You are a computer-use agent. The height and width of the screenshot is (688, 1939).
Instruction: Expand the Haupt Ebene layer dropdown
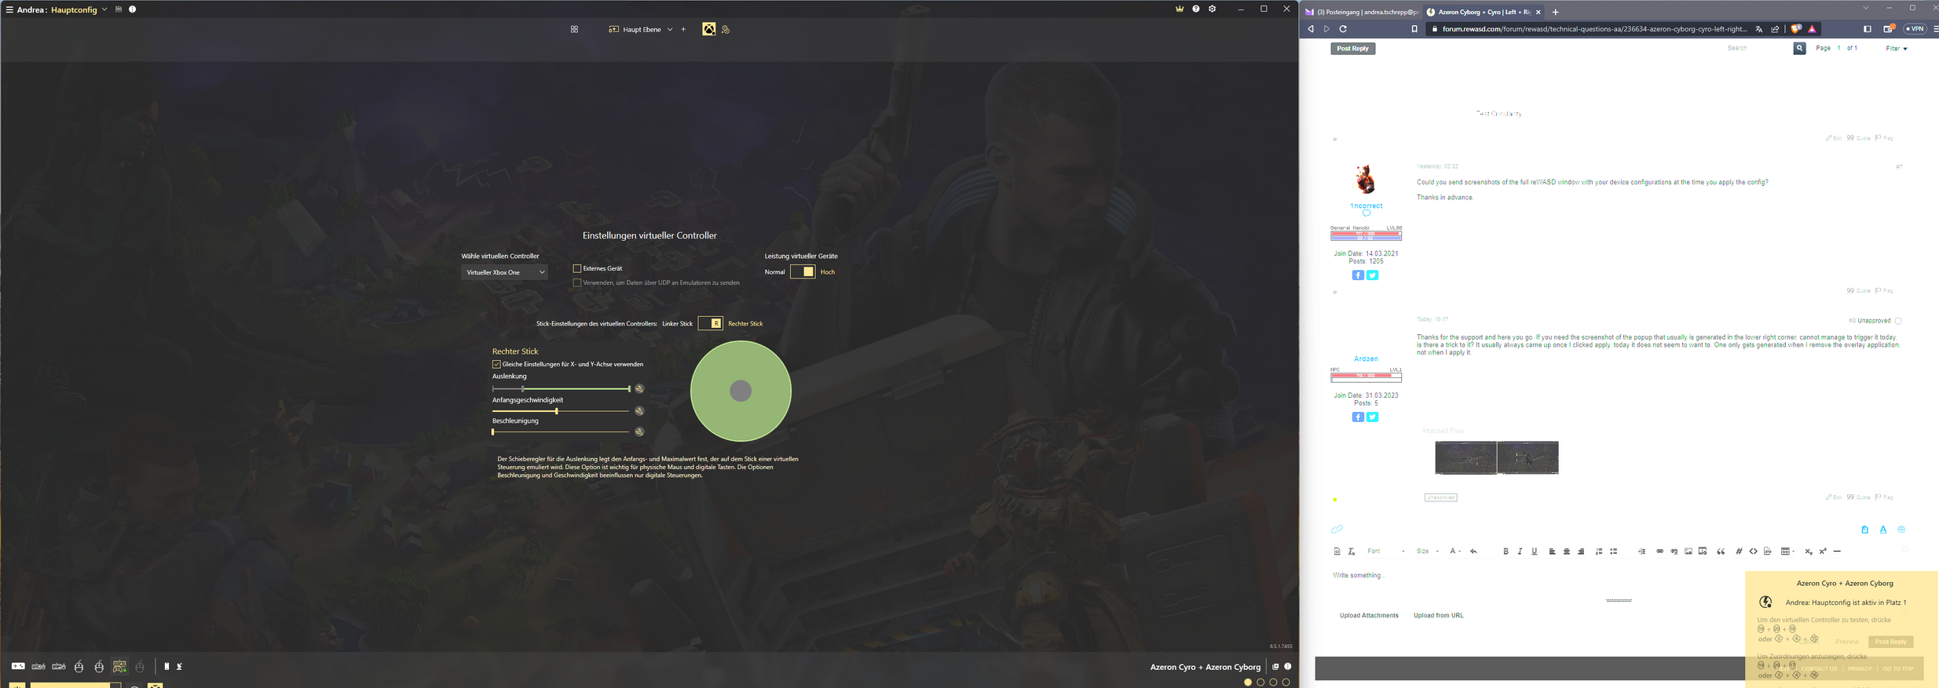click(670, 30)
